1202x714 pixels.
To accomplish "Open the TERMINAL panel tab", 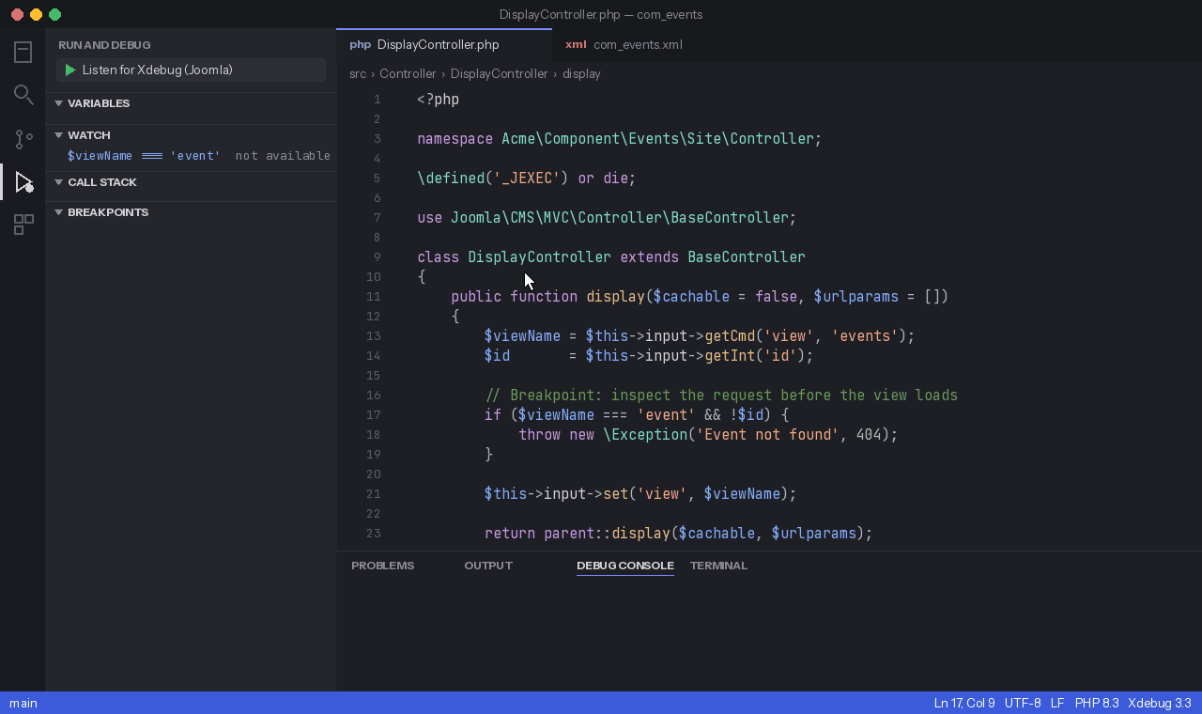I will [x=718, y=566].
